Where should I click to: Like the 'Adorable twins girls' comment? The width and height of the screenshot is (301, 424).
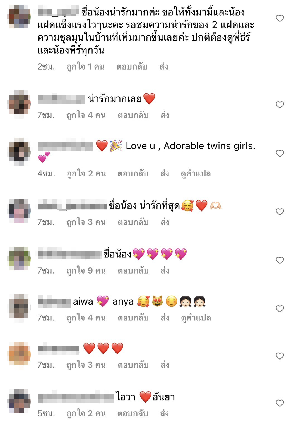(x=280, y=154)
